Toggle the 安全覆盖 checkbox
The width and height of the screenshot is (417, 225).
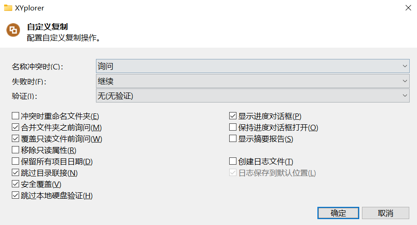click(15, 184)
